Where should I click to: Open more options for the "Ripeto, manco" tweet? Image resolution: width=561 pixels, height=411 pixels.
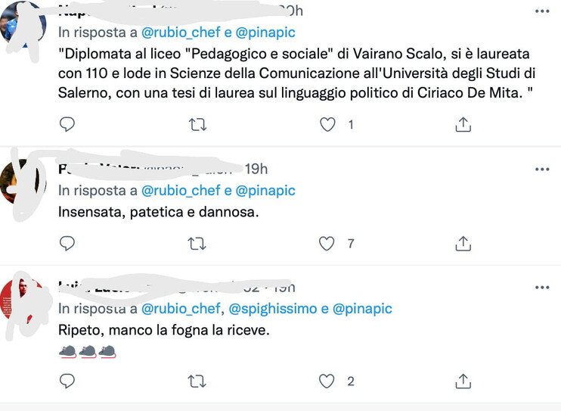[x=541, y=288]
